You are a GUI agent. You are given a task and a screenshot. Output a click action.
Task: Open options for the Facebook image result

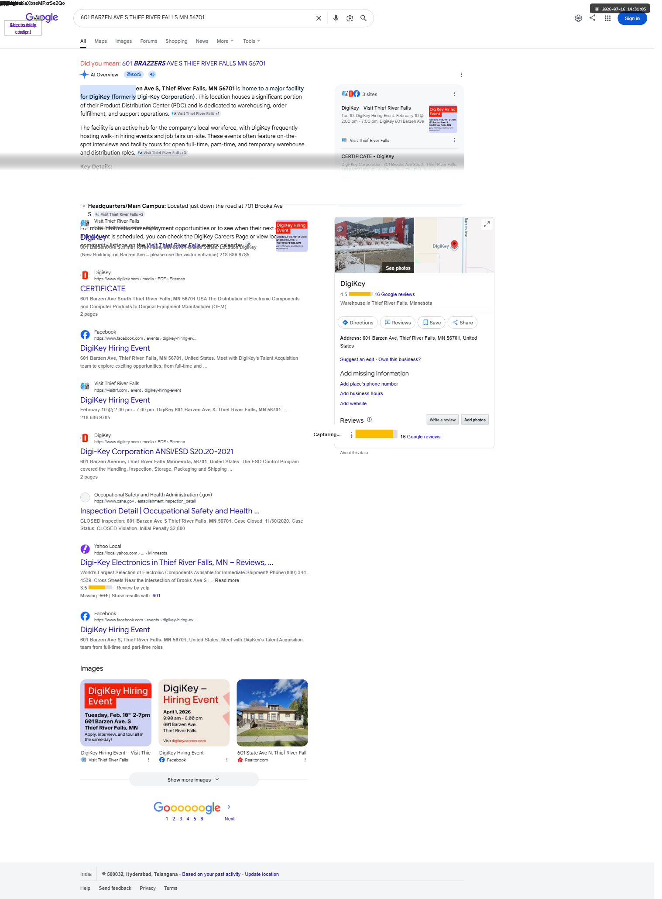[x=227, y=760]
